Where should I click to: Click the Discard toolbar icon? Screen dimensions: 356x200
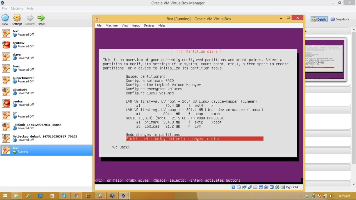(30, 18)
